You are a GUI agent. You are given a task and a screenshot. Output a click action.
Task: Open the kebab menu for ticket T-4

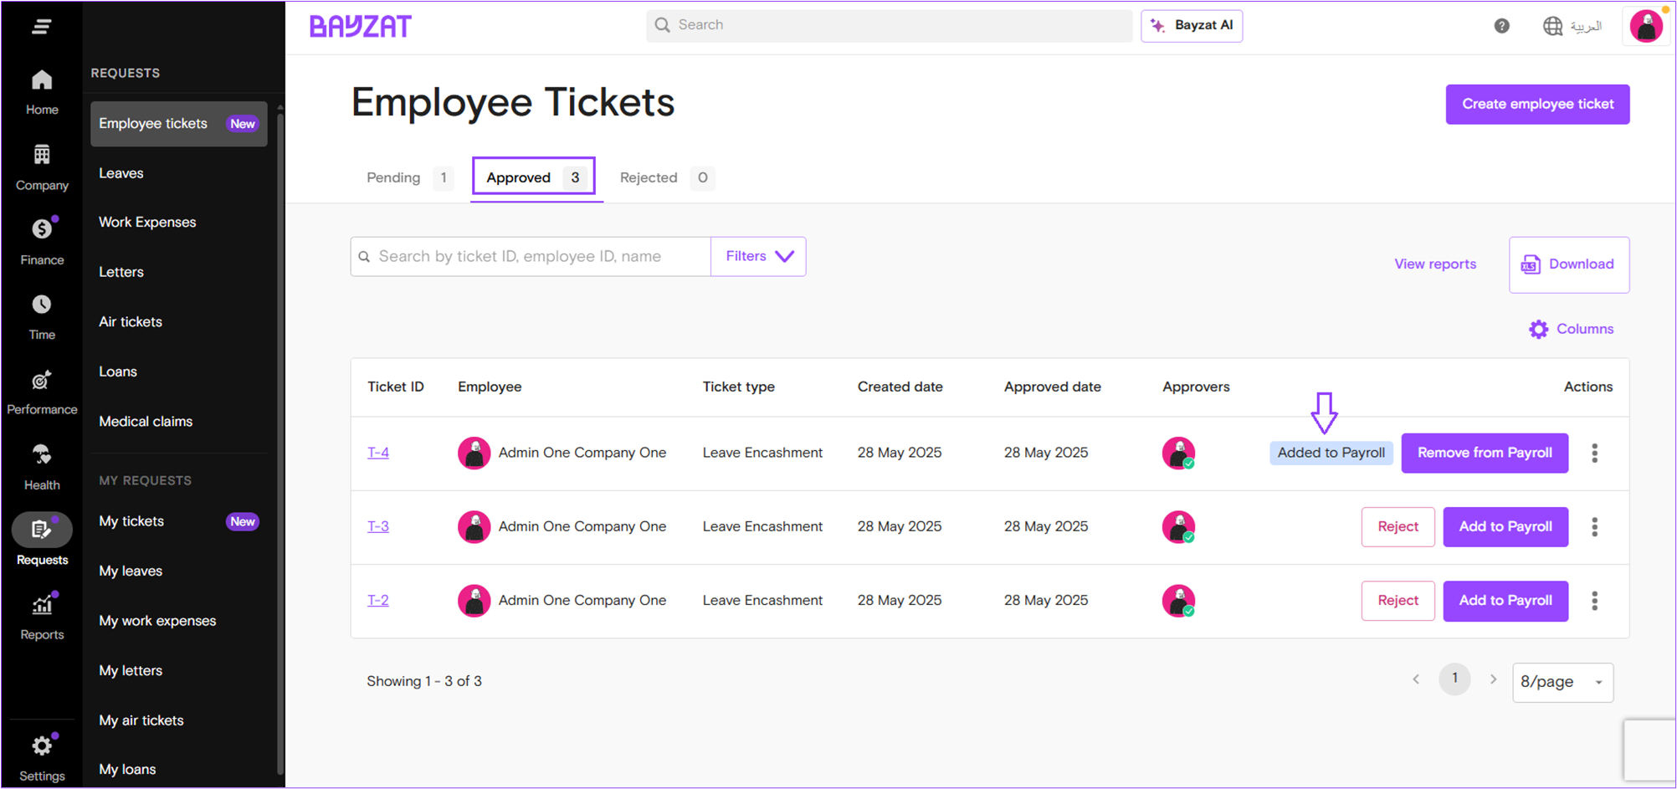(x=1595, y=453)
